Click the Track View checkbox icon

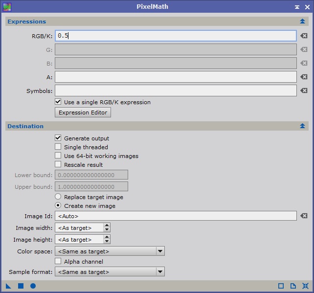(281, 286)
